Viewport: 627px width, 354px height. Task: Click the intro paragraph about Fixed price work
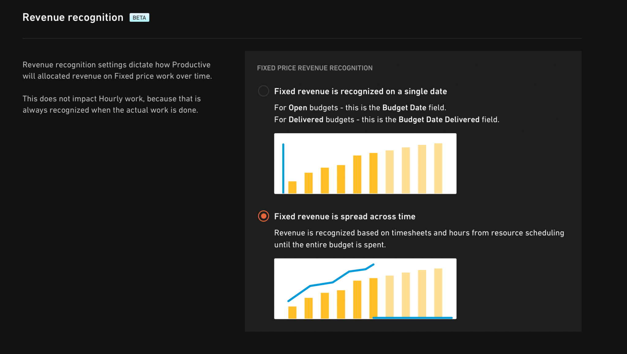click(x=117, y=70)
